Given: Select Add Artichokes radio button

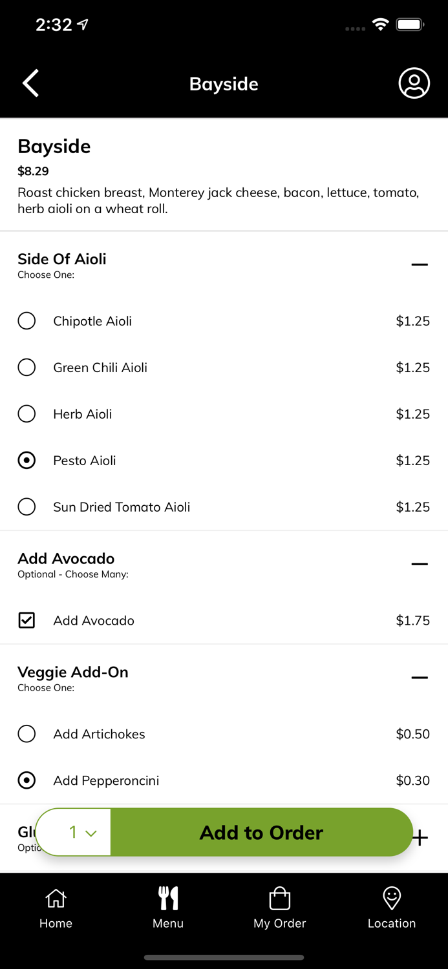Looking at the screenshot, I should [27, 735].
